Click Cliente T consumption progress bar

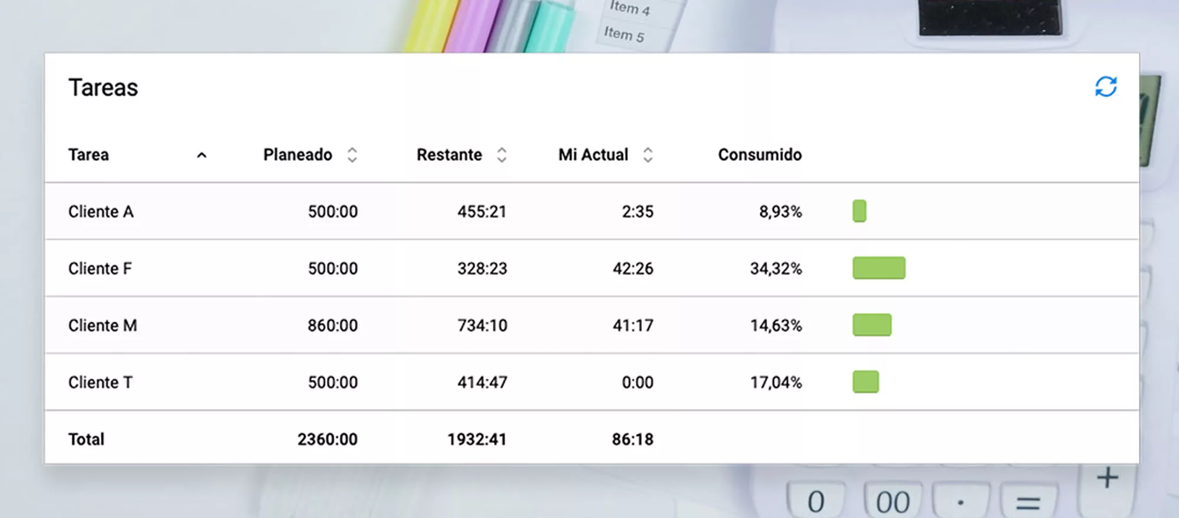(865, 382)
